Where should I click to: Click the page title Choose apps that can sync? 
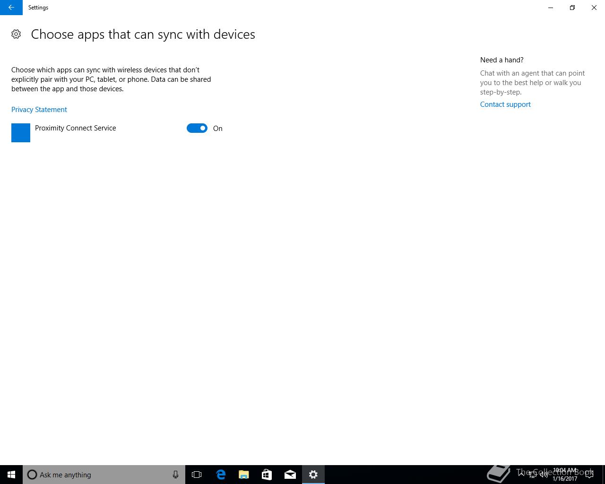point(143,35)
